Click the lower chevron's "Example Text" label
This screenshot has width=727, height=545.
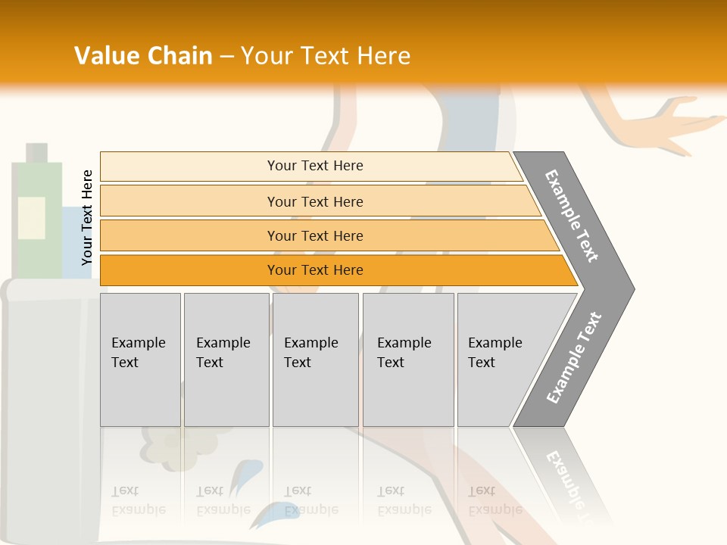574,357
